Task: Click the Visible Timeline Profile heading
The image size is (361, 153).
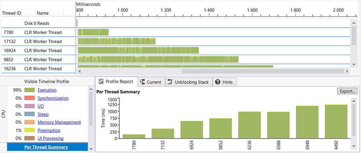Action: pos(47,82)
